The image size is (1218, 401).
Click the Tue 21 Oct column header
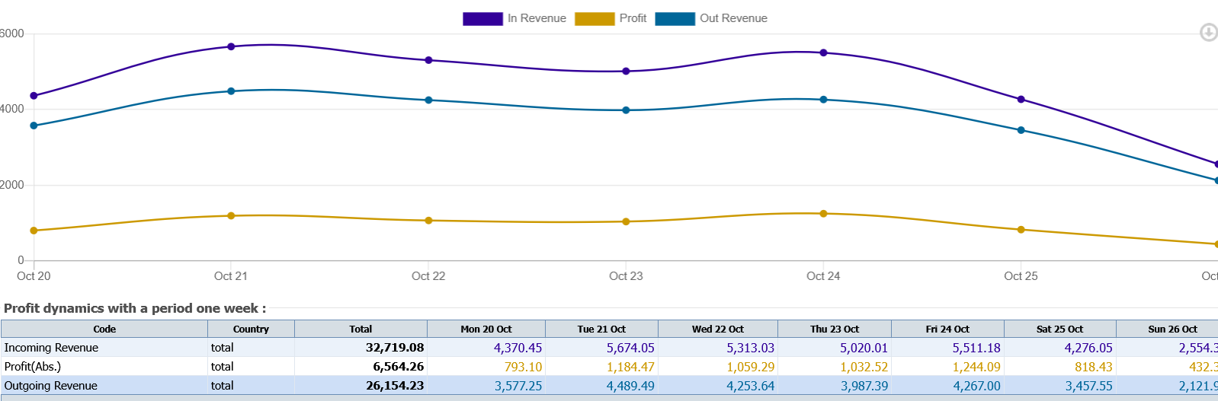[x=601, y=329]
